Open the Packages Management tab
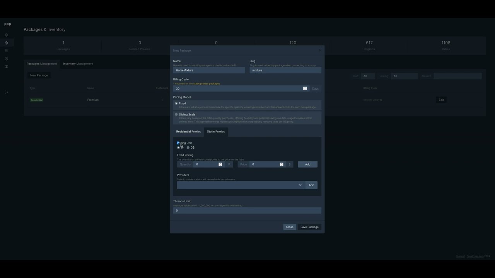 coord(42,64)
